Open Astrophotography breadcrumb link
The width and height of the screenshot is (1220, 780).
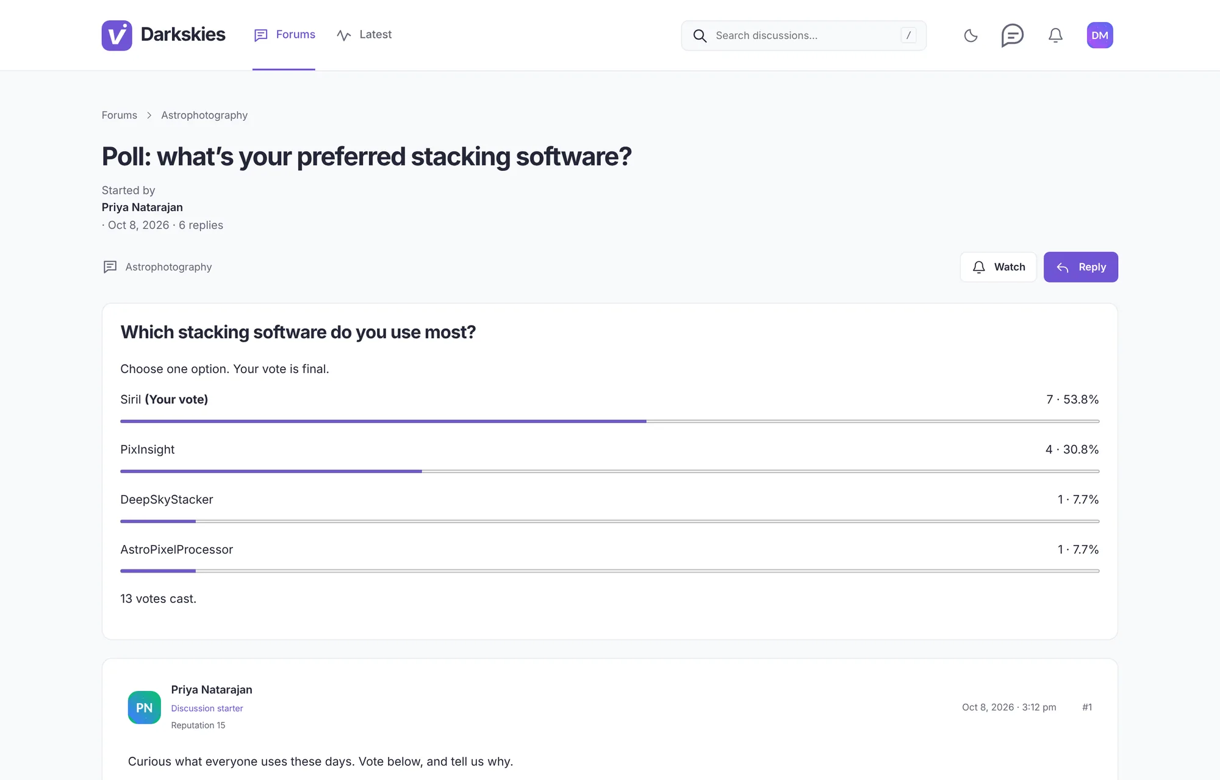[x=204, y=115]
